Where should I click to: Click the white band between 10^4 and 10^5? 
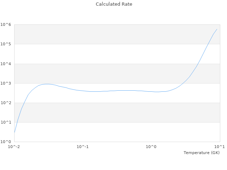tap(117, 54)
